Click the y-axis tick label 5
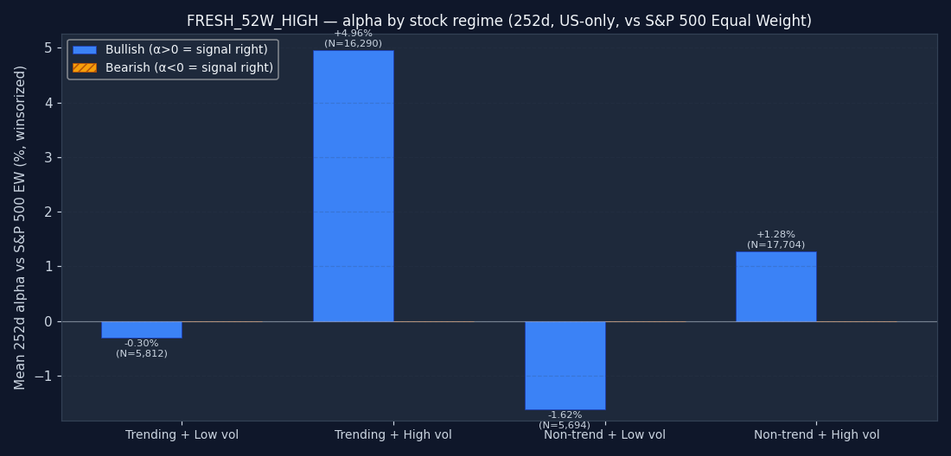This screenshot has width=951, height=456. (48, 48)
